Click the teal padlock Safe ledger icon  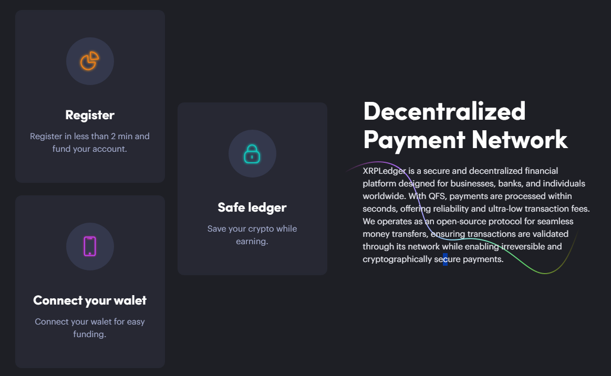click(252, 153)
